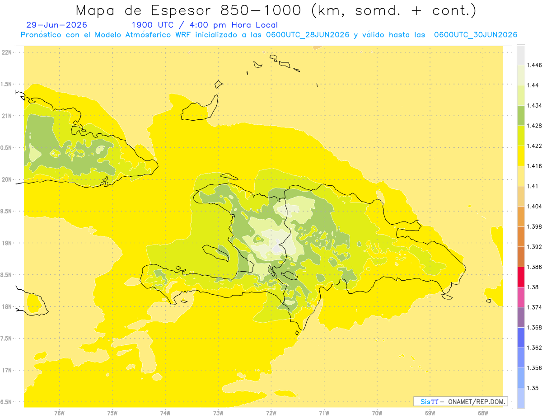The width and height of the screenshot is (542, 419).
Task: Click the legend value "1.392"
Action: tap(534, 247)
